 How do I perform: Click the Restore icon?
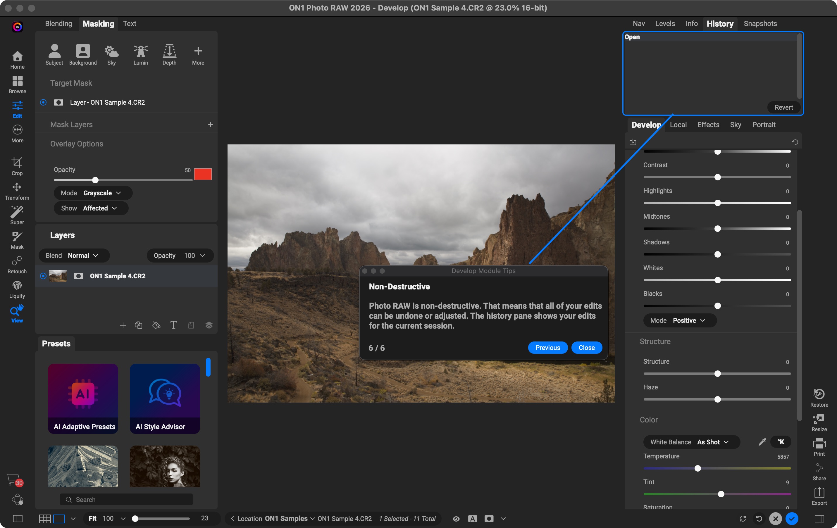(x=819, y=398)
